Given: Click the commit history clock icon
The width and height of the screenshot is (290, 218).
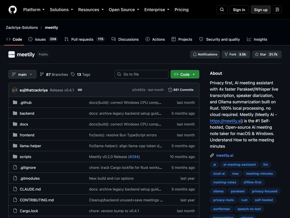Looking at the screenshot, I should 170,90.
